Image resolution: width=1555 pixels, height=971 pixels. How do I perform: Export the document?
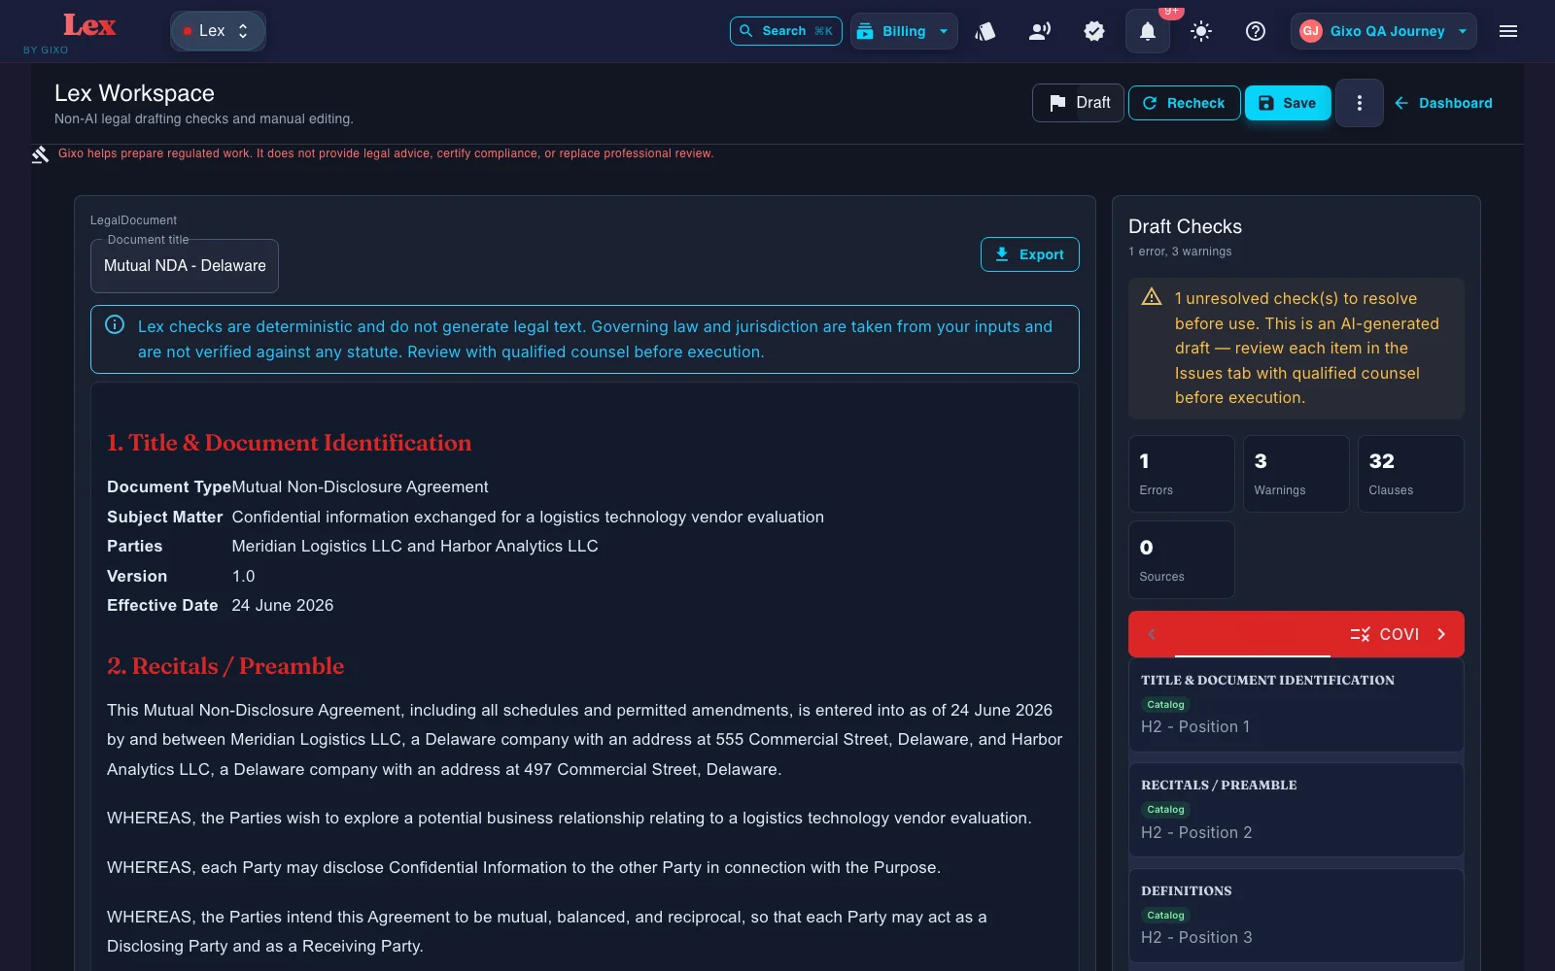(1029, 254)
